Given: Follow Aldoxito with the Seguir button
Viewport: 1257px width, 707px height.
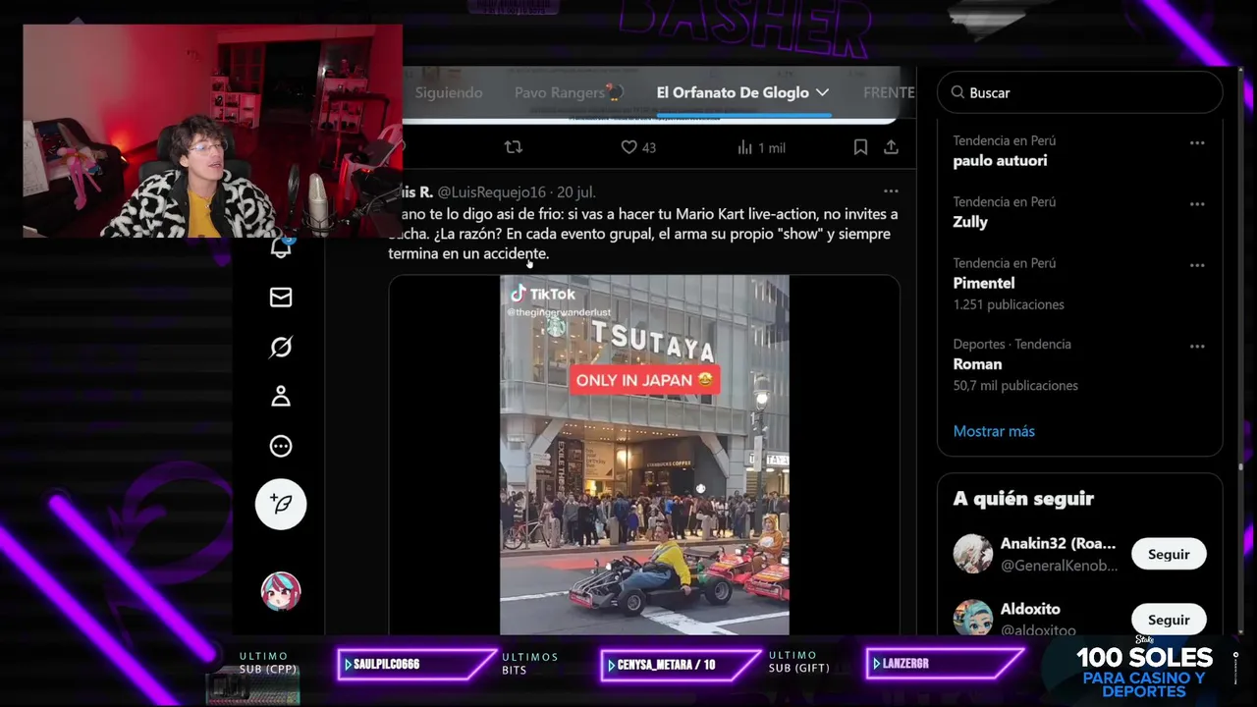Looking at the screenshot, I should [x=1169, y=620].
